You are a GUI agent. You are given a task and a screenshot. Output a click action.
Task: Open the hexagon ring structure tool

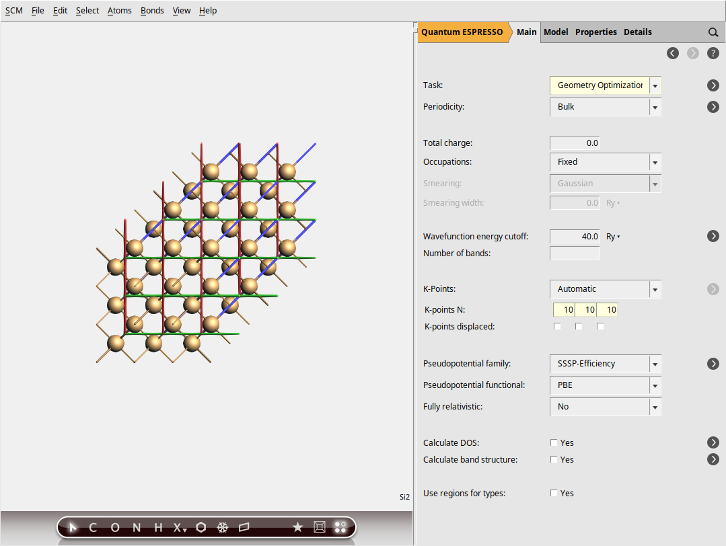click(200, 527)
